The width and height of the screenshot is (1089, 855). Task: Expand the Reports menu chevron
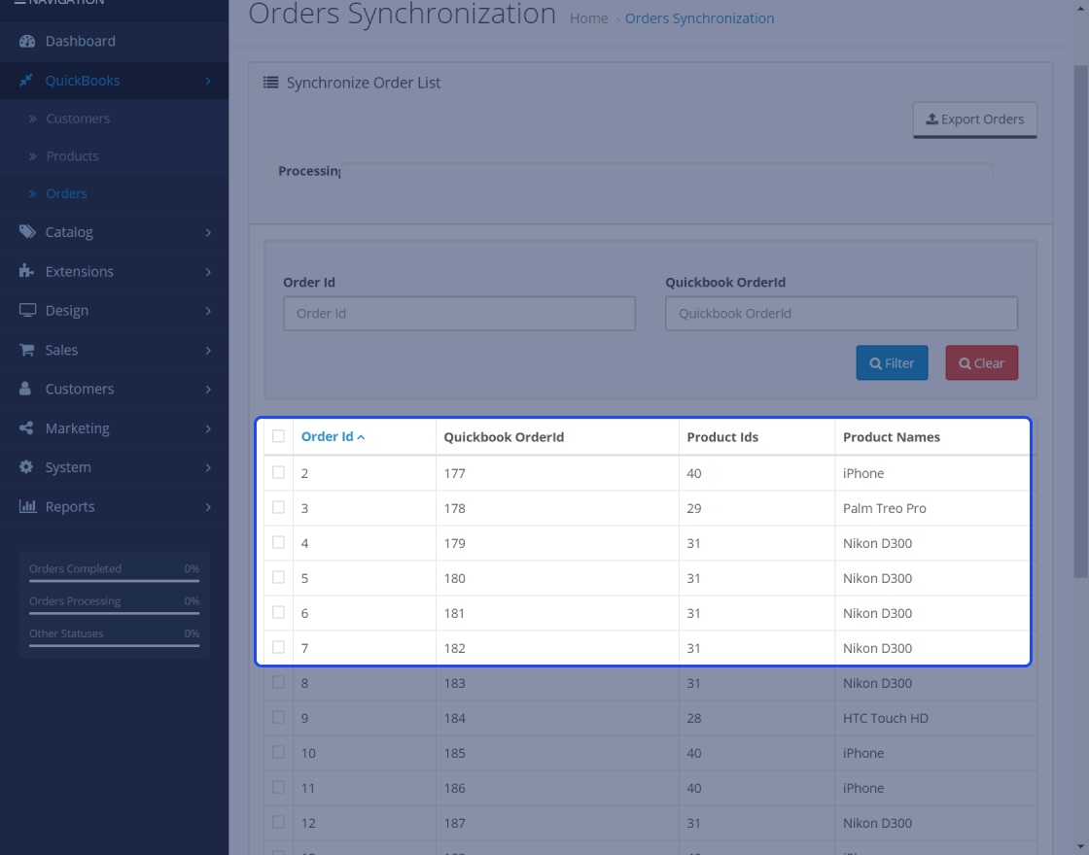point(208,507)
